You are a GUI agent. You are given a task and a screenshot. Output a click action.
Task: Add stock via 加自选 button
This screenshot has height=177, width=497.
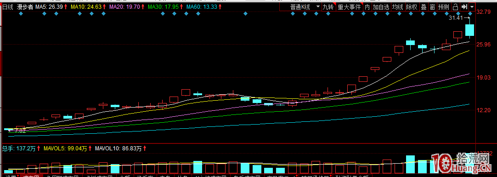tap(381, 6)
